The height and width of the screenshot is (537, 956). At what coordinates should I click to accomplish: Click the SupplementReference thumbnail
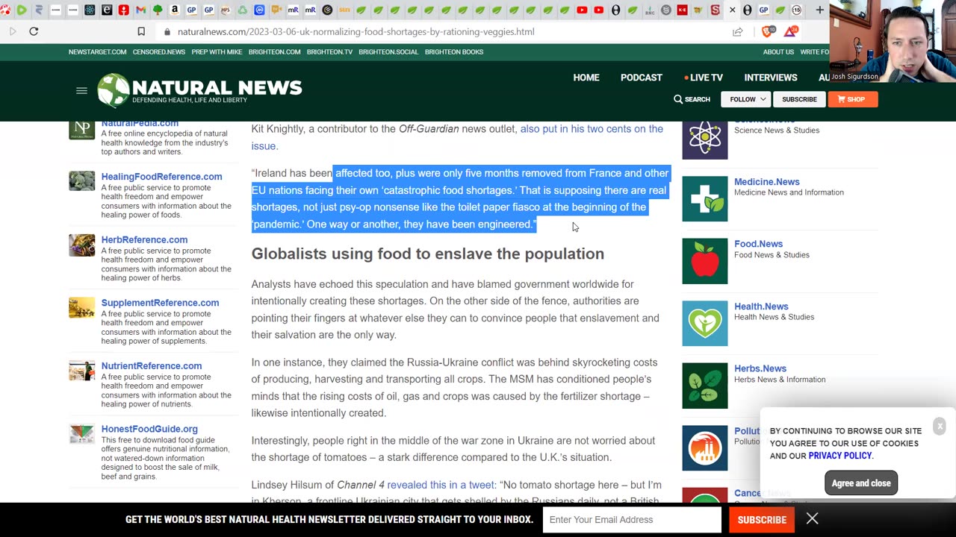tap(82, 307)
